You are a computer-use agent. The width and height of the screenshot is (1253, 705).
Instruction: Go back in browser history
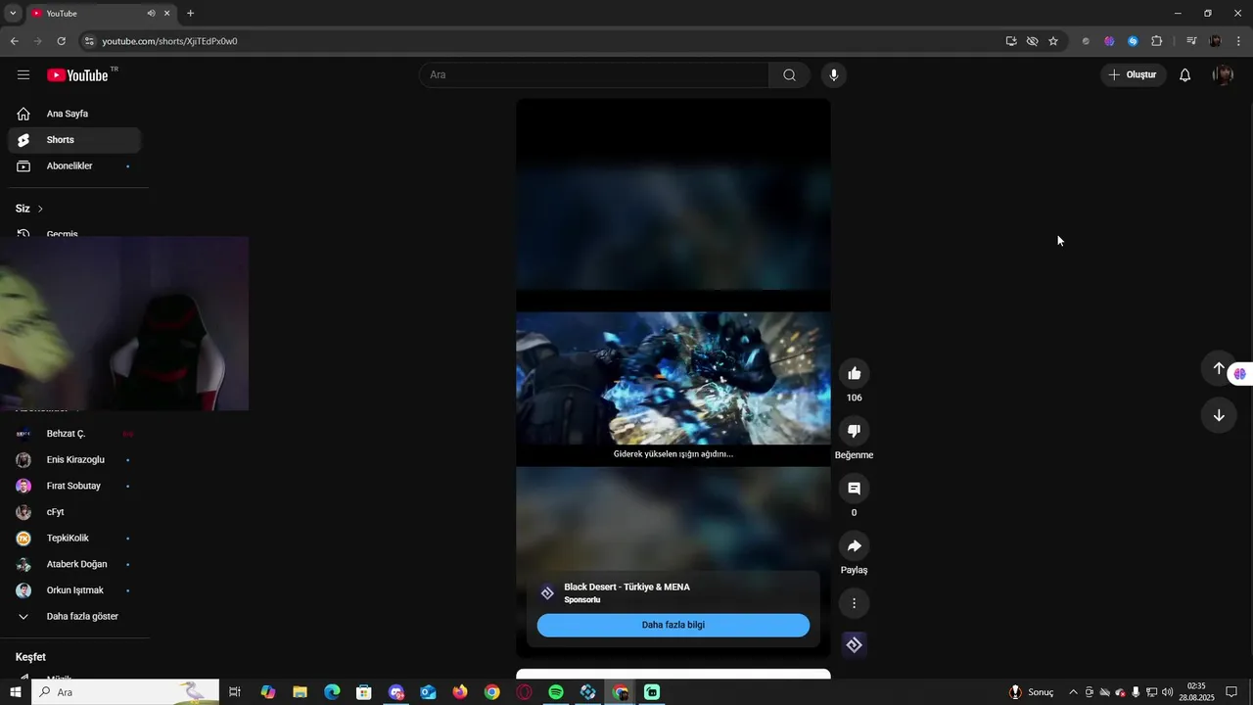click(x=14, y=41)
